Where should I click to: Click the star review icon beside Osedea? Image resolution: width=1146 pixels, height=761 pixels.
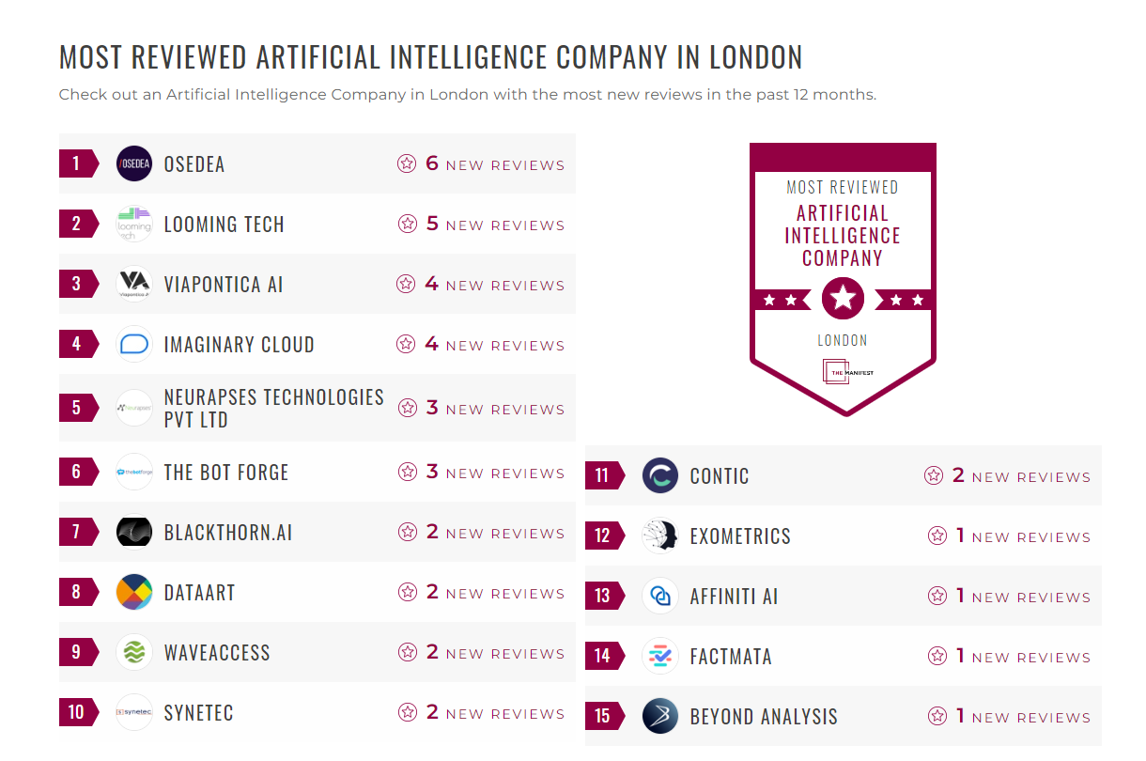(407, 163)
